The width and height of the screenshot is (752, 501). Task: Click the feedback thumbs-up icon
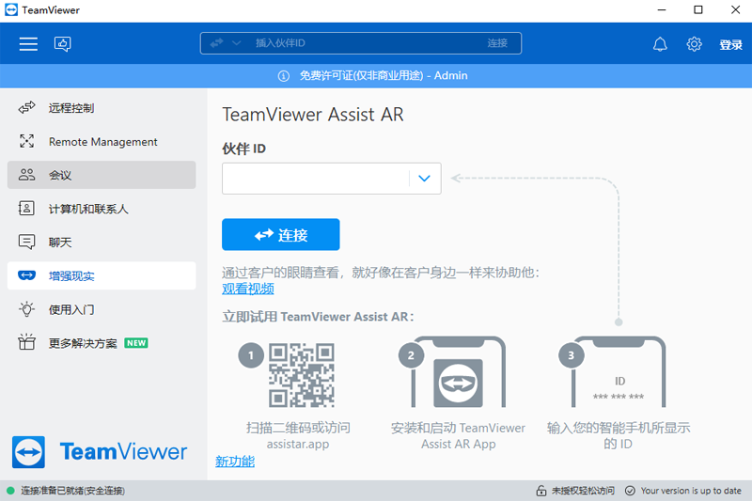62,43
